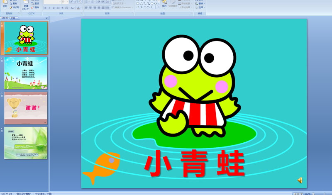Click the Copy (复制) command
This screenshot has width=332, height=195.
(14, 3)
